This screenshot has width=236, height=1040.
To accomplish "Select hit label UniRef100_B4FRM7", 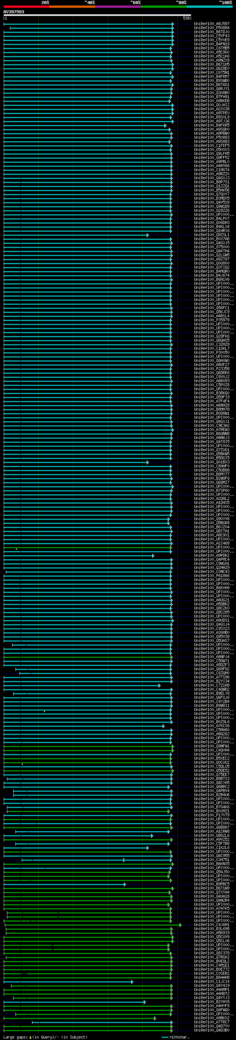I will point(211,76).
